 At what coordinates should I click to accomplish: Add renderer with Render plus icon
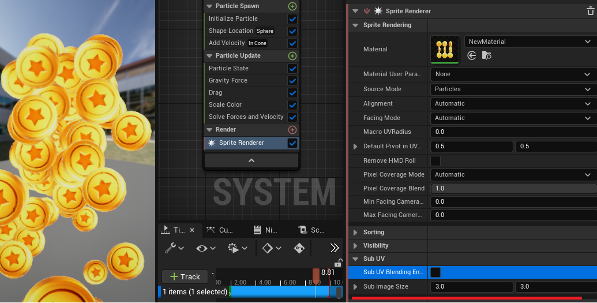pyautogui.click(x=292, y=130)
